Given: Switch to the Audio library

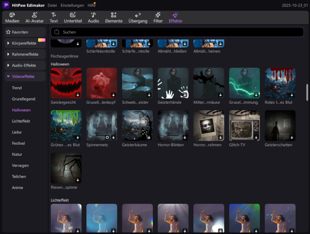Looking at the screenshot, I should point(93,15).
